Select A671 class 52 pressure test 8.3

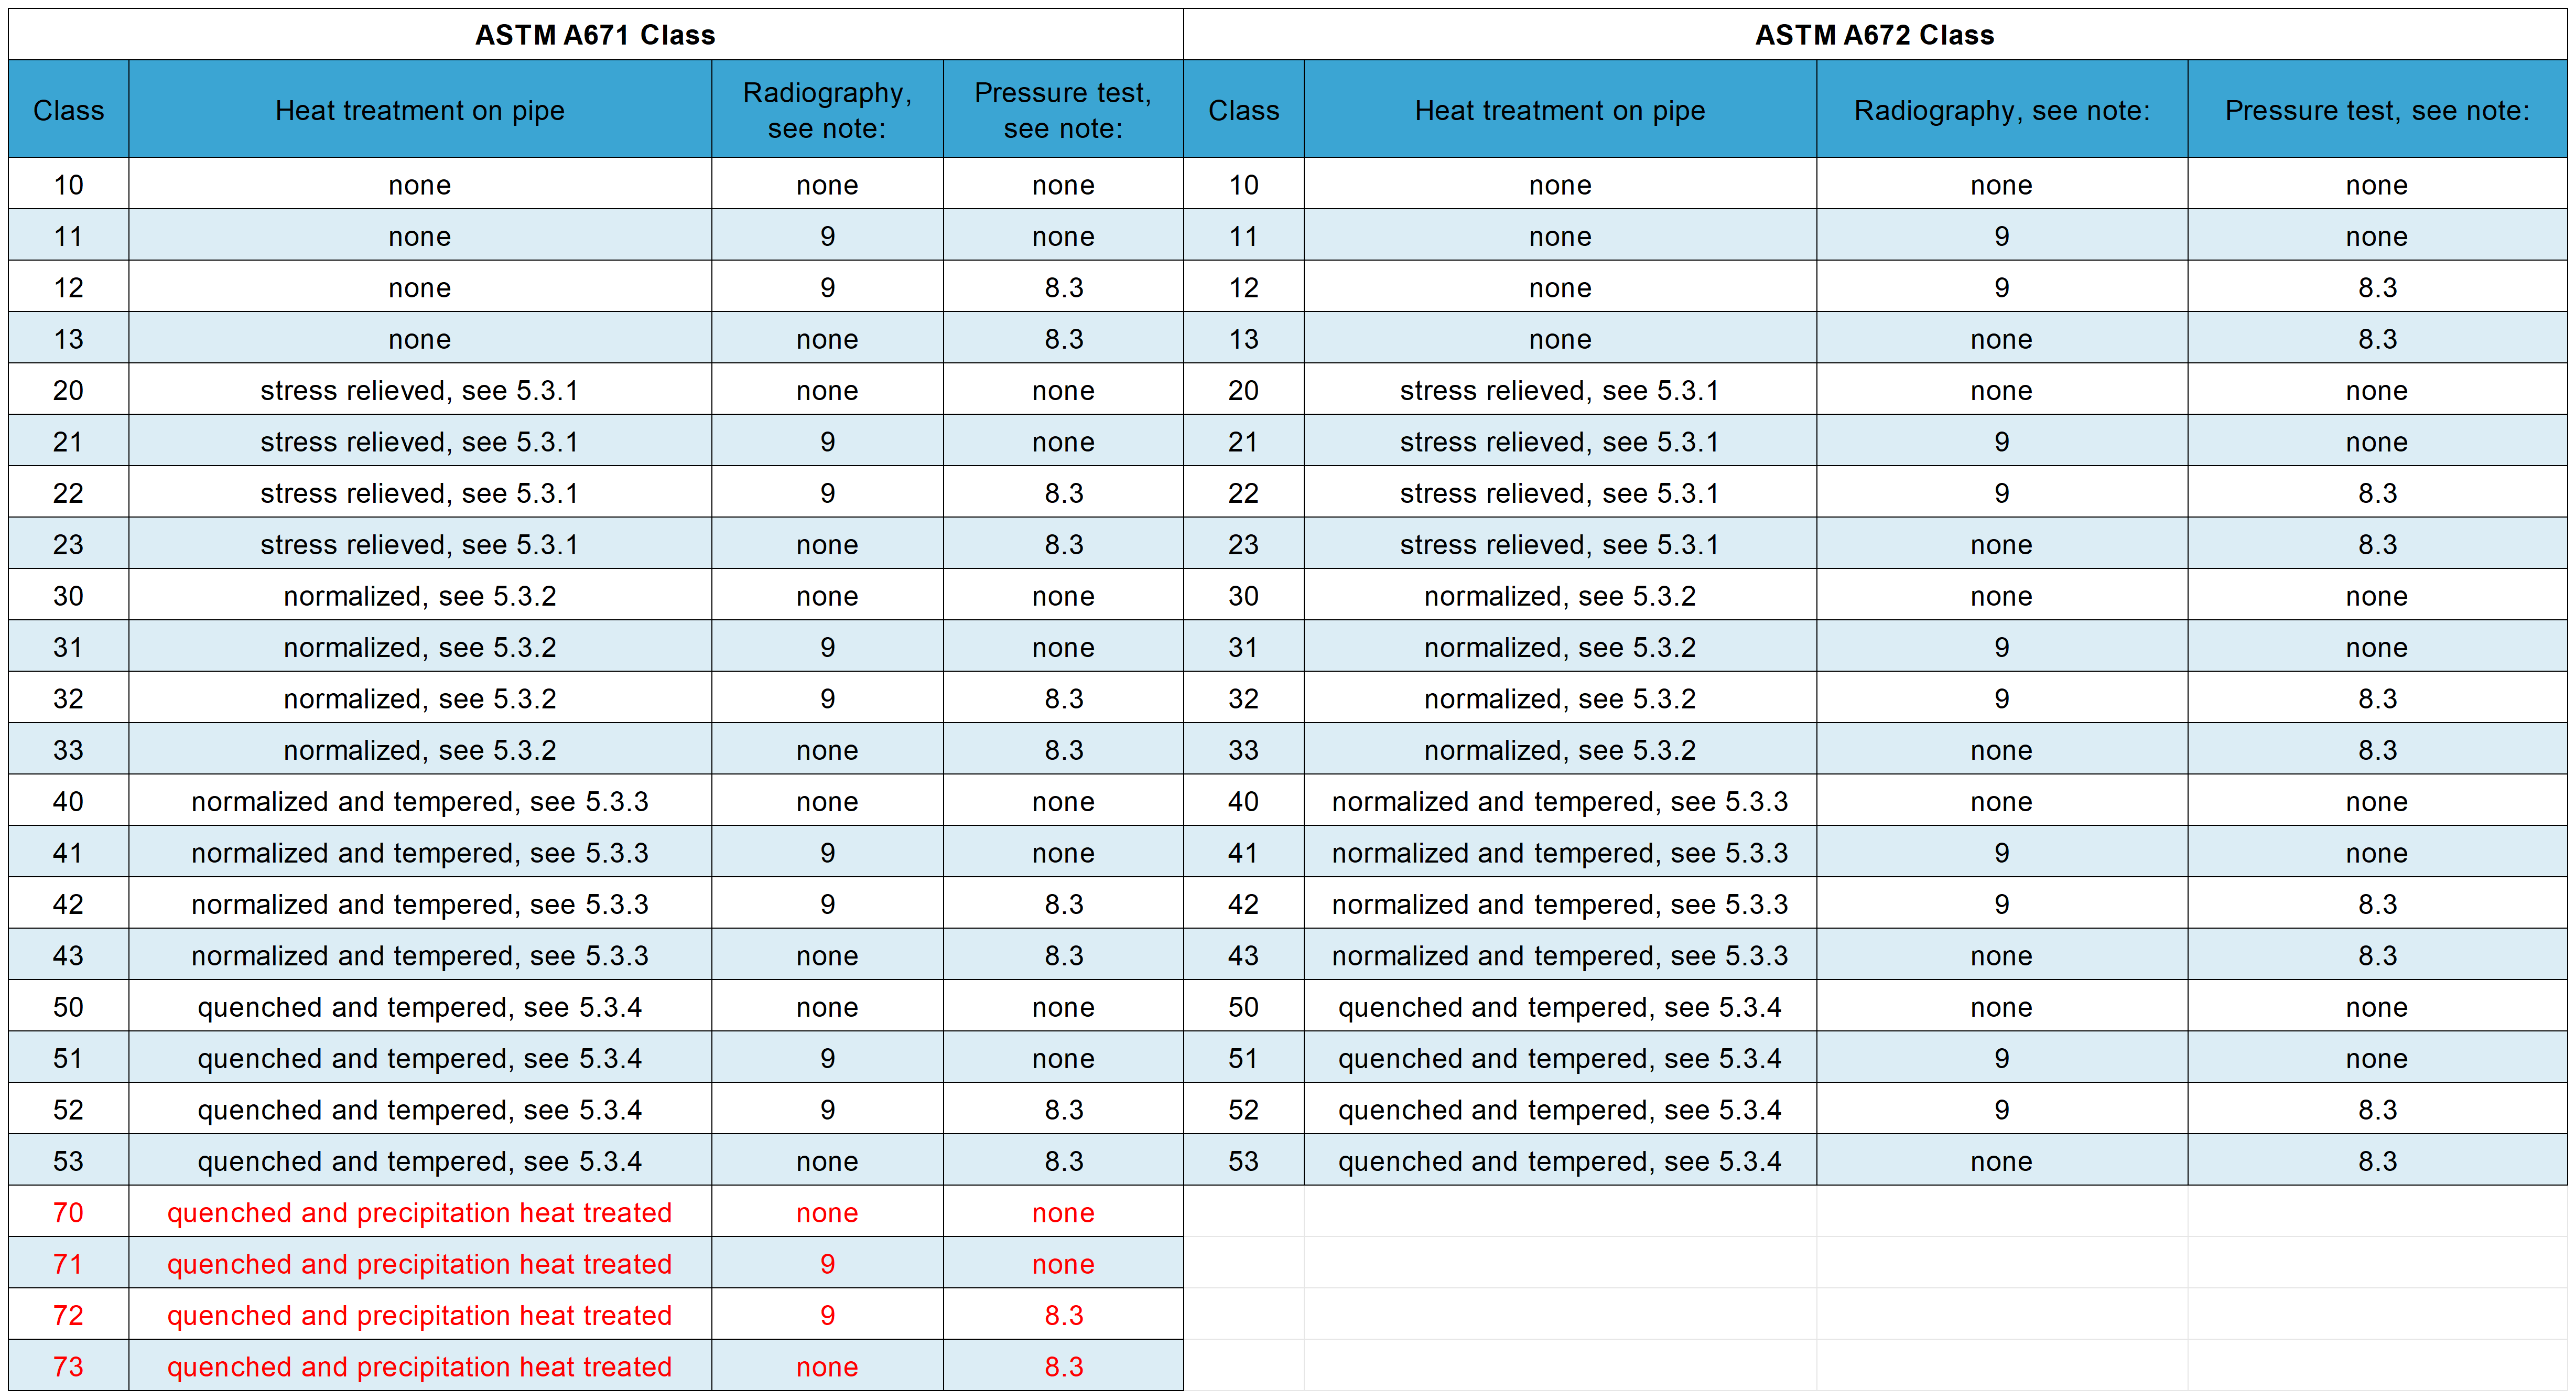(1063, 1109)
